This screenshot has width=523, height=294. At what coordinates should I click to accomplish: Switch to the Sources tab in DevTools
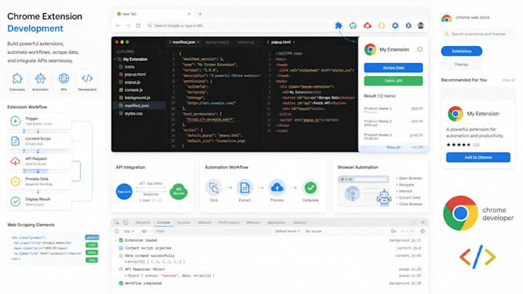[184, 222]
